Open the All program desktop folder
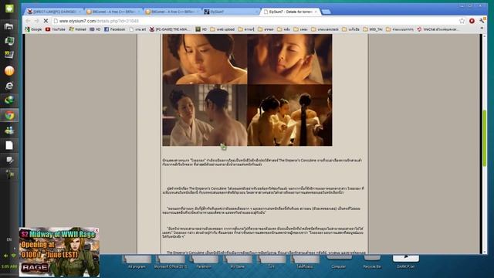This screenshot has height=278, width=494. pyautogui.click(x=137, y=262)
